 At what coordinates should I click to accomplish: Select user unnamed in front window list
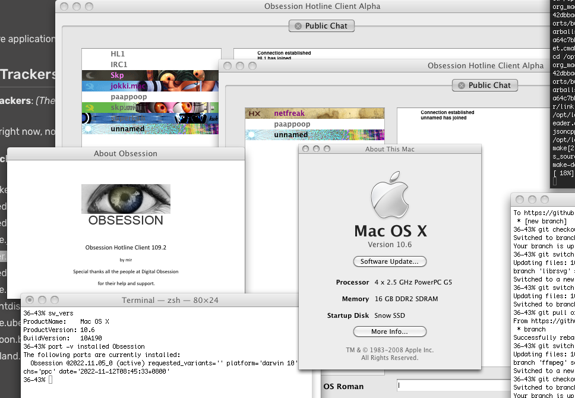315,135
